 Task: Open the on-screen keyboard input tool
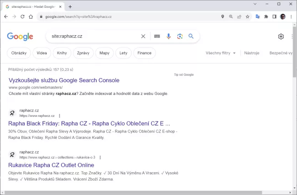pyautogui.click(x=157, y=36)
